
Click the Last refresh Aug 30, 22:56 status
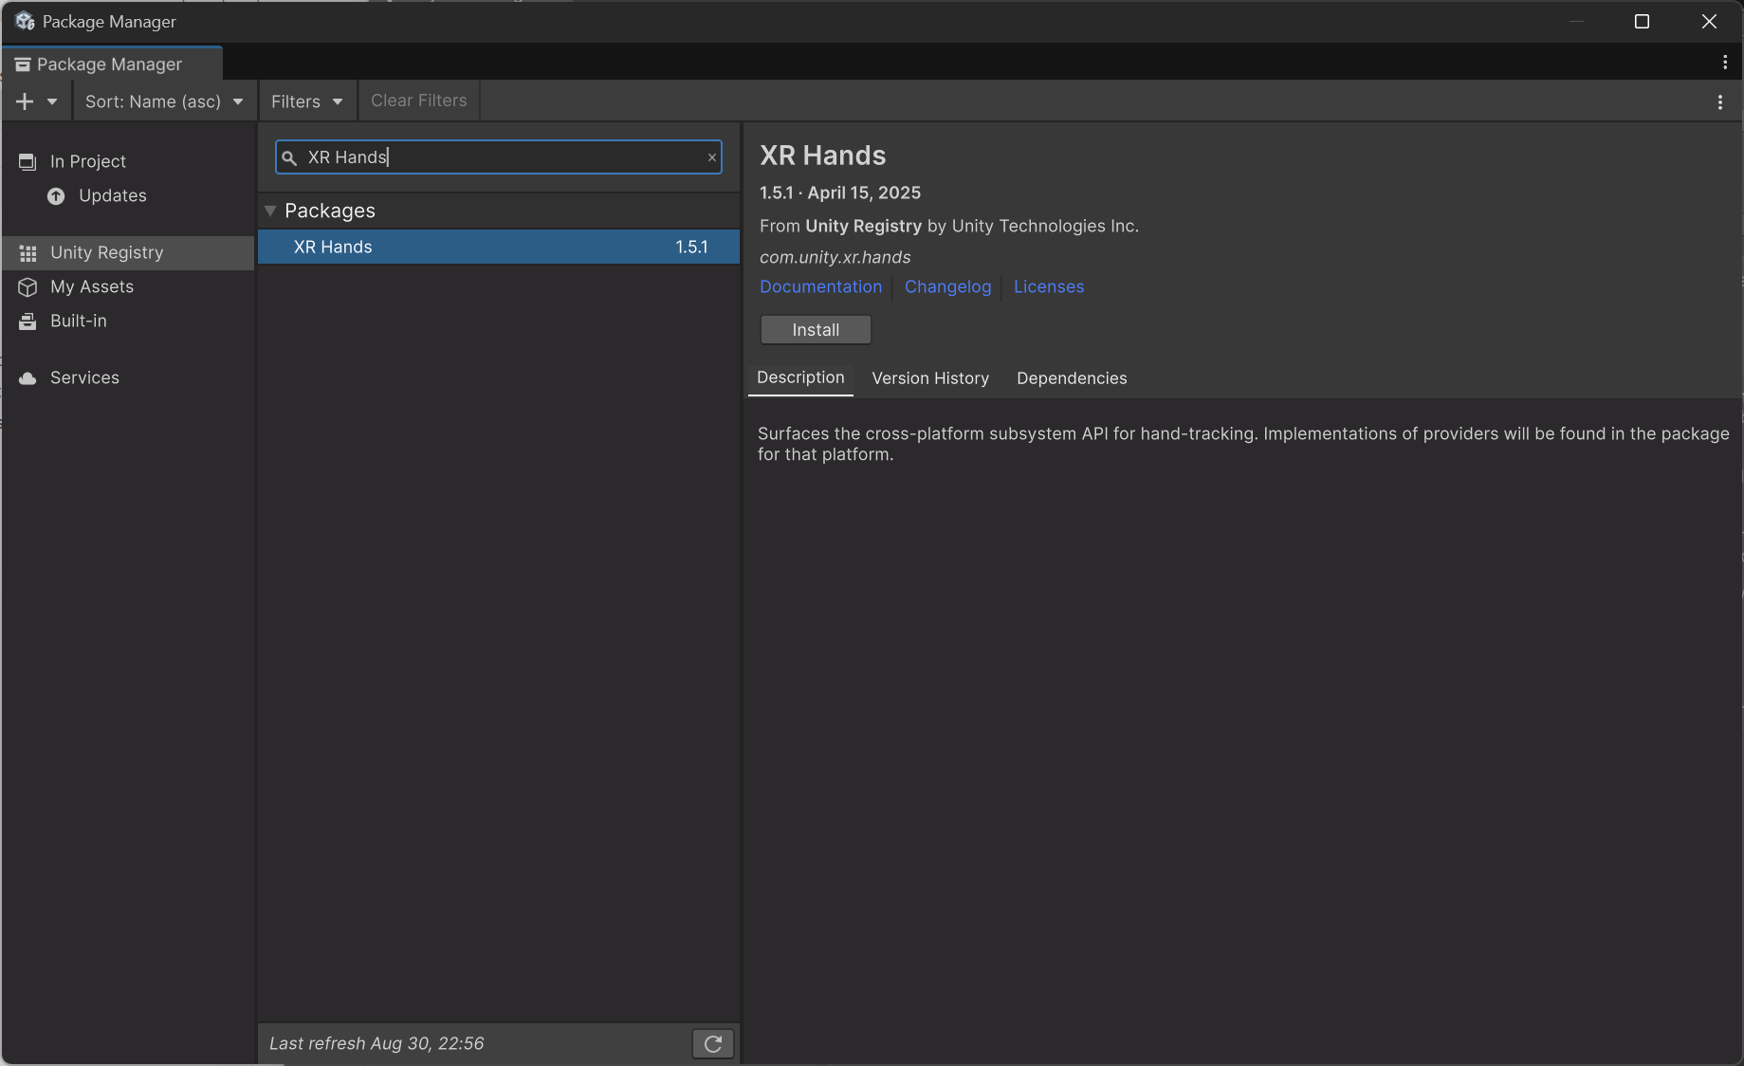click(376, 1043)
